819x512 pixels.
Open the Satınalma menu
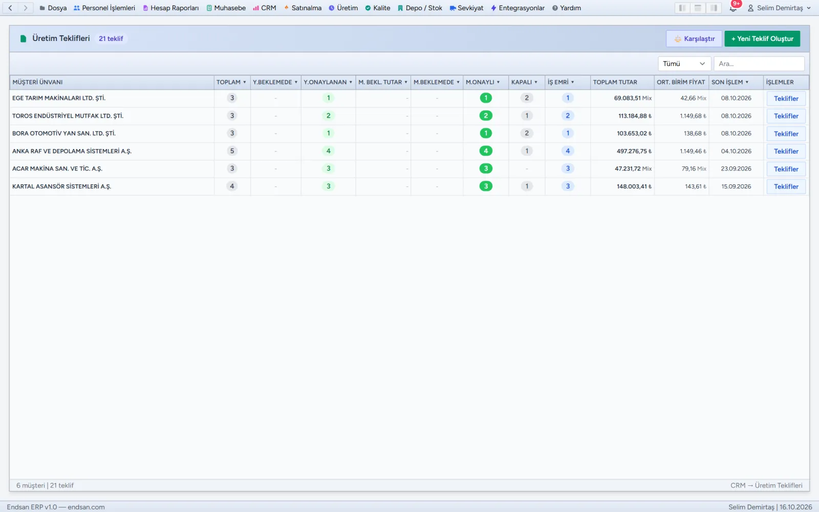coord(303,8)
